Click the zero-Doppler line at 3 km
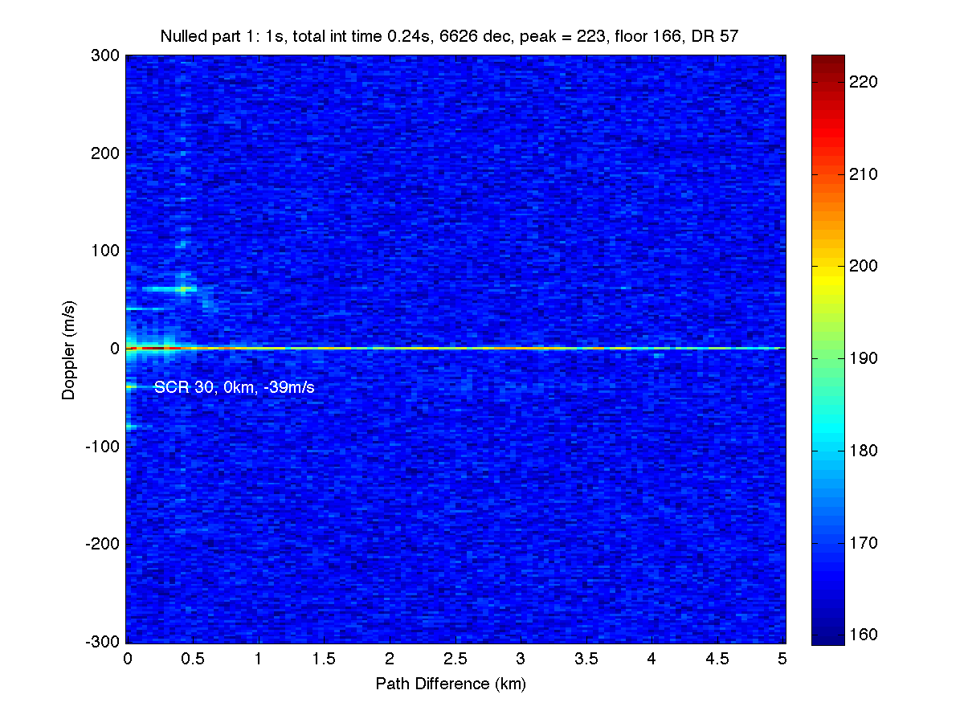964x723 pixels. point(521,349)
